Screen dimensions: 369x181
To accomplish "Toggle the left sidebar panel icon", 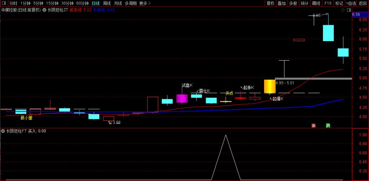I will (4, 3).
